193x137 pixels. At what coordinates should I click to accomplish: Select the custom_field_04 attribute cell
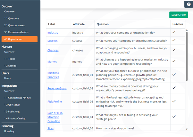coord(83,117)
